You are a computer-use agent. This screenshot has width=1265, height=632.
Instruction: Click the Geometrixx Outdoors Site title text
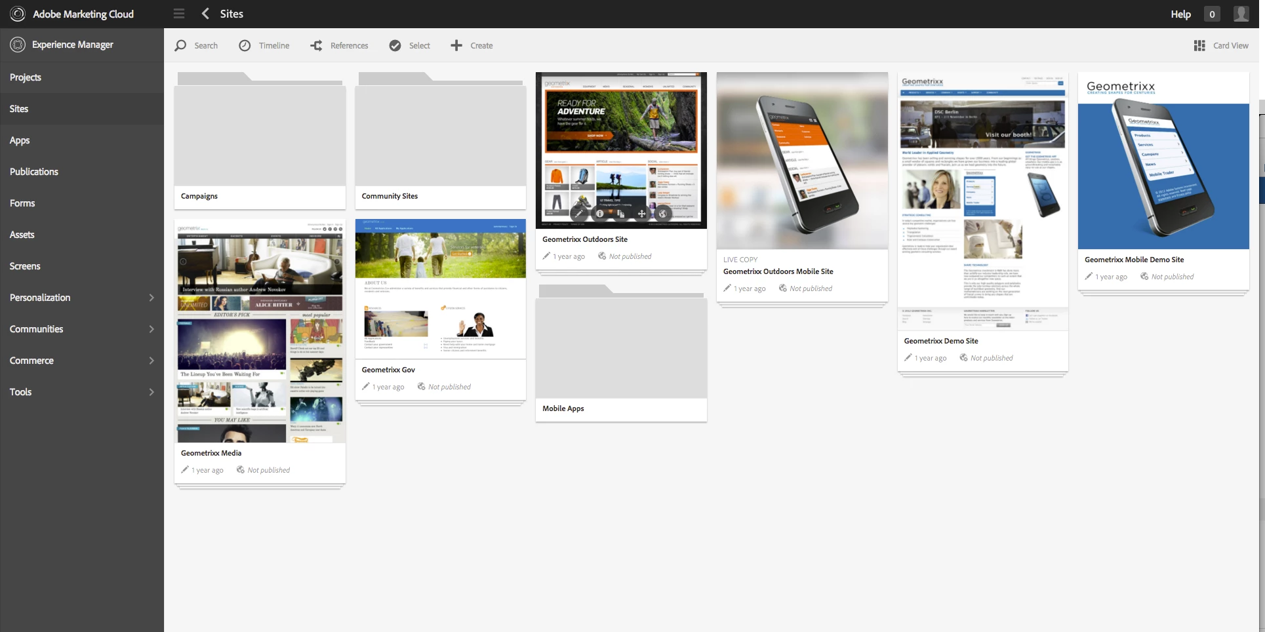(x=585, y=239)
